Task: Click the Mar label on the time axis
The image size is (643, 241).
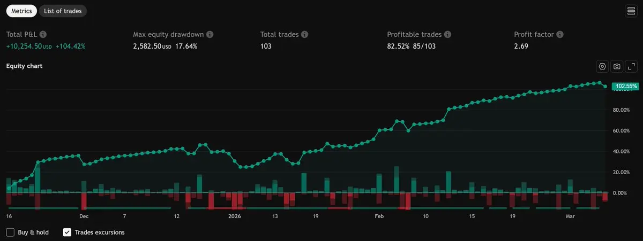Action: tap(572, 216)
